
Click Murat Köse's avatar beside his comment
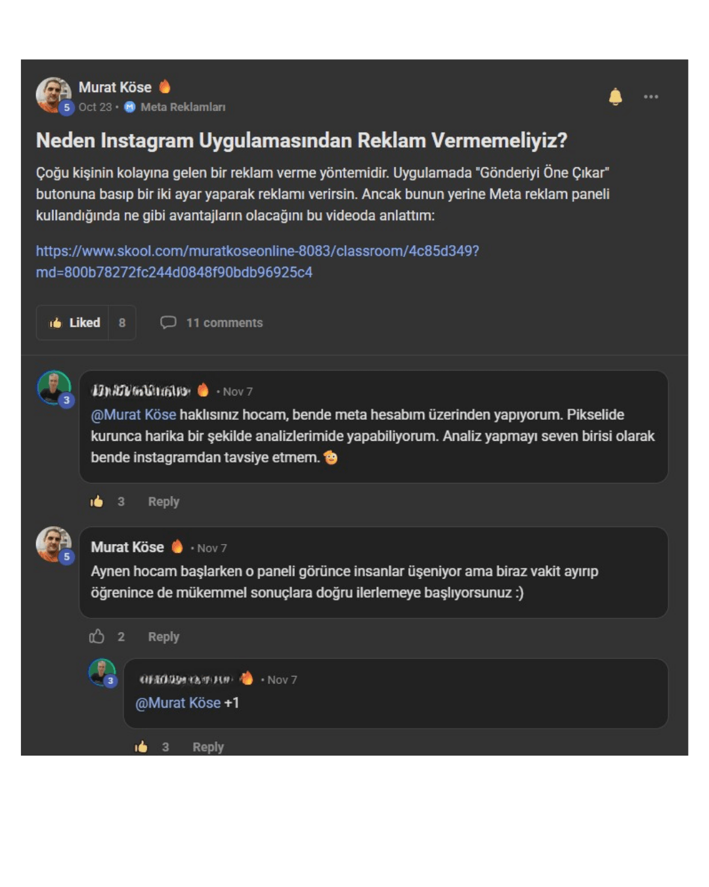(53, 544)
